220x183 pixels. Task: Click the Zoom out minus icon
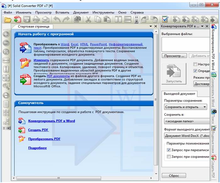click(x=6, y=43)
